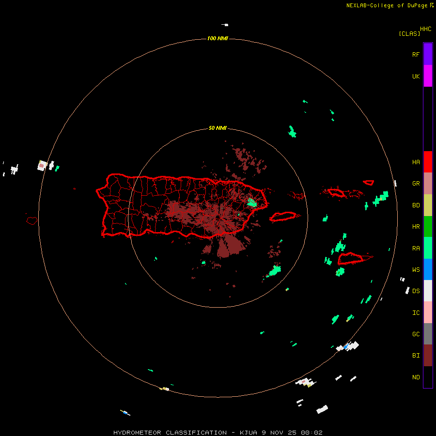Image resolution: width=436 pixels, height=436 pixels.
Task: Click the UK magenta legend swatch
Action: pos(428,76)
